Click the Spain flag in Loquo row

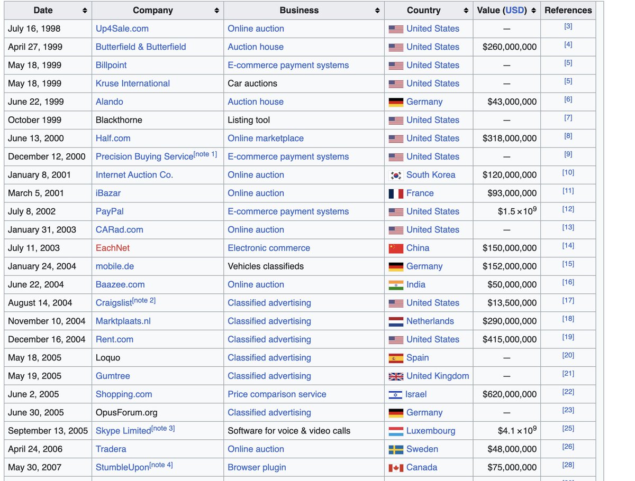pyautogui.click(x=396, y=358)
